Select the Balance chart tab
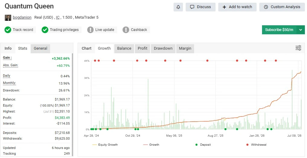 (x=124, y=48)
